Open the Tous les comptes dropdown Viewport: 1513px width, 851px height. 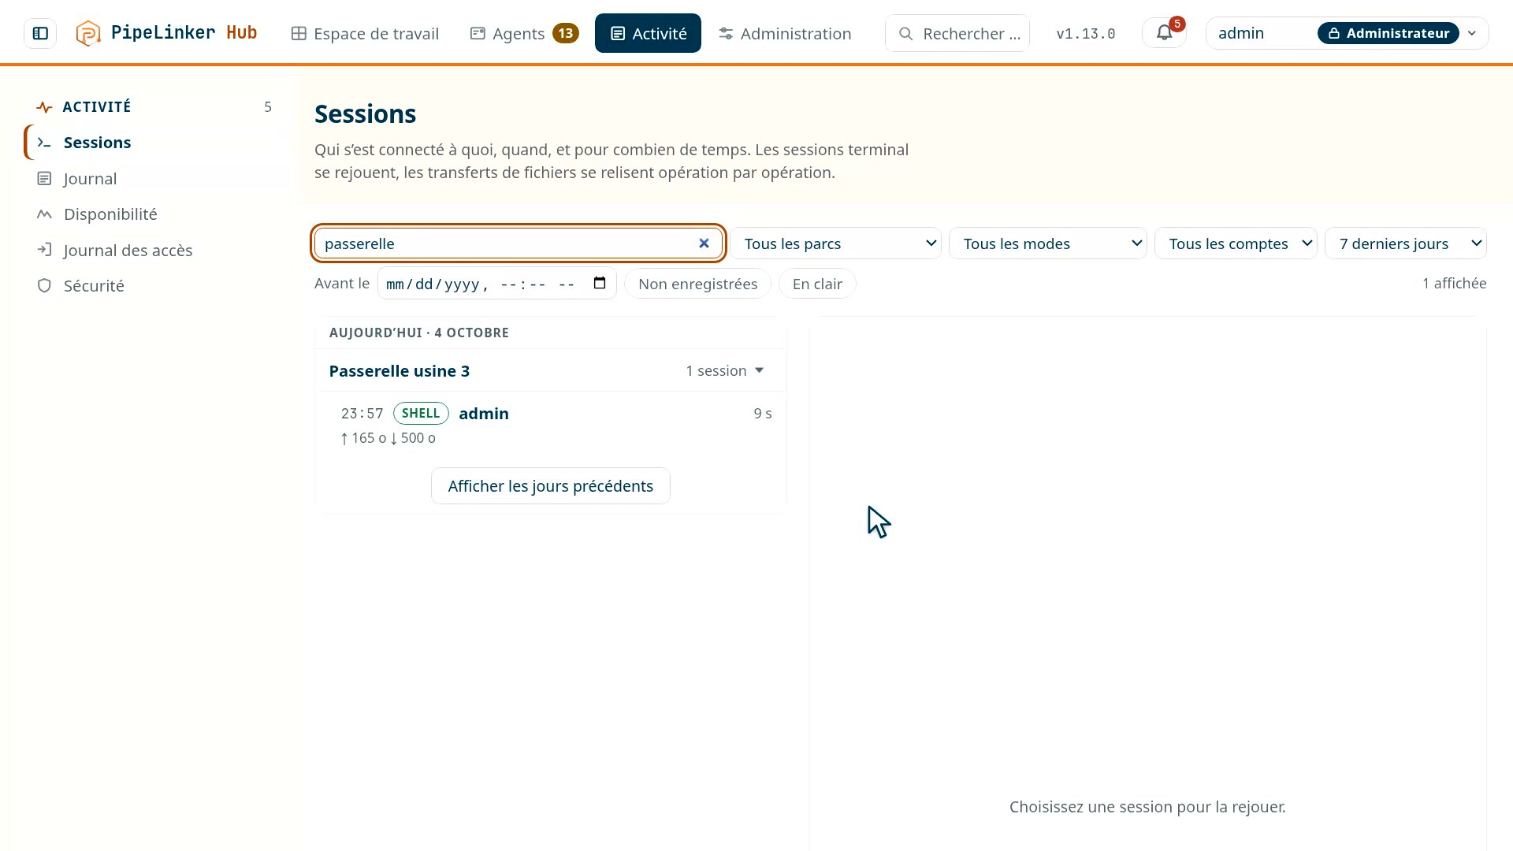point(1236,243)
